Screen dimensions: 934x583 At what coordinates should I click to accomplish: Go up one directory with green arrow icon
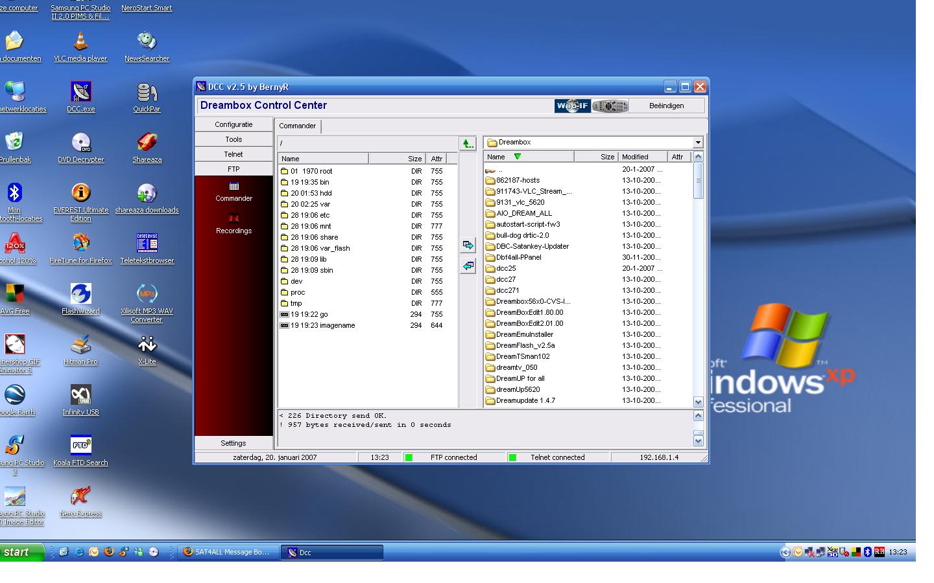(467, 143)
